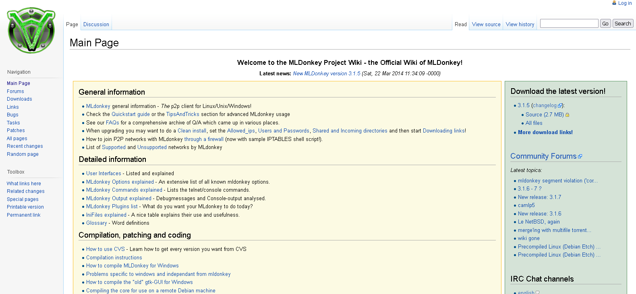636x294 pixels.
Task: Click the user icon beside Log in
Action: point(614,3)
